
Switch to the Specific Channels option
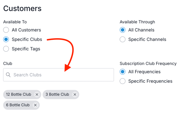click(123, 39)
